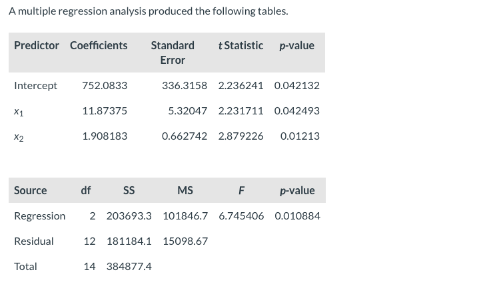The width and height of the screenshot is (495, 292).
Task: Click the F statistic value 6.745406
Action: click(x=241, y=216)
